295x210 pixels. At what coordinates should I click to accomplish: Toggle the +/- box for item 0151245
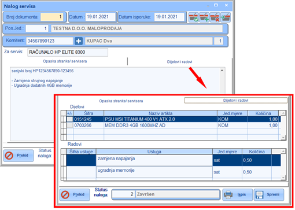[69, 119]
